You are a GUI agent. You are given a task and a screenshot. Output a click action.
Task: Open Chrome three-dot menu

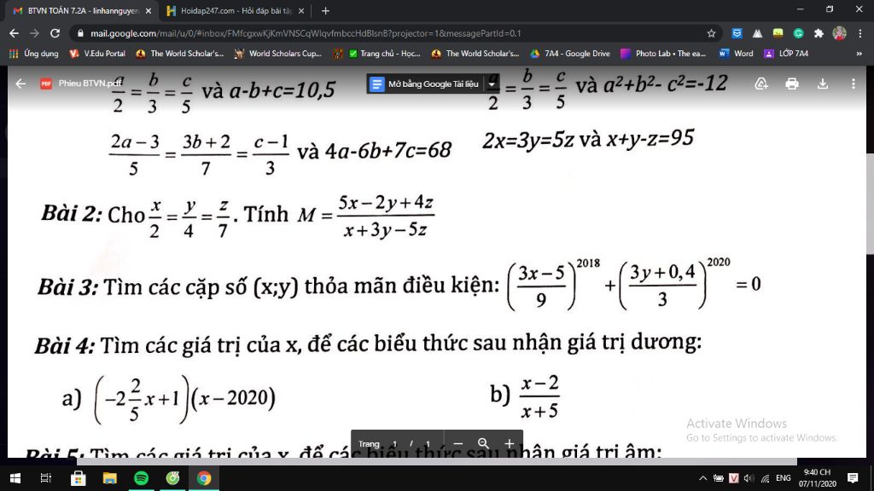coord(860,33)
